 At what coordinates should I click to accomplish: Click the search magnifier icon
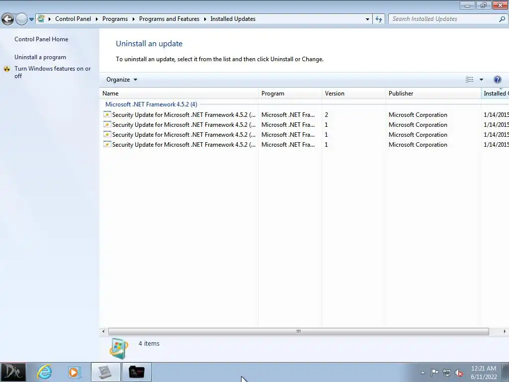[x=502, y=19]
